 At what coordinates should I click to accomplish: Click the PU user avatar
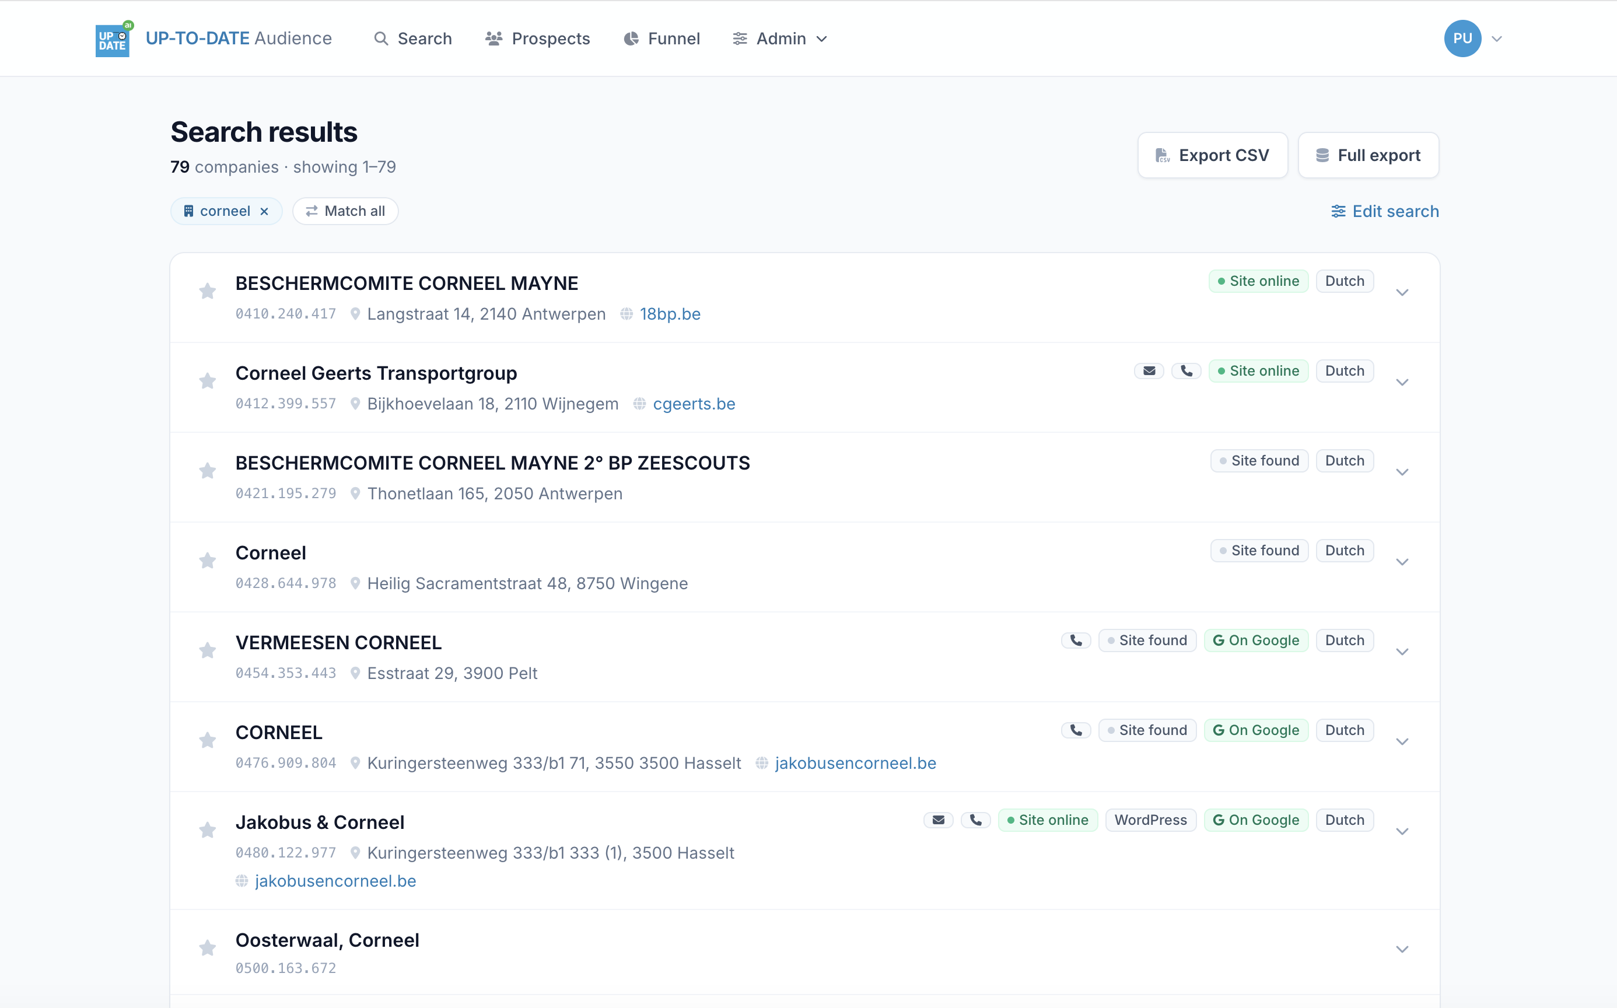[x=1462, y=38]
